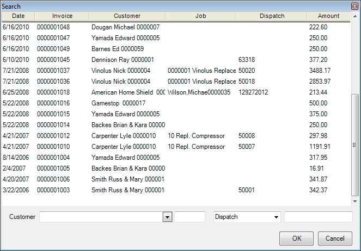Open the Customer dropdown arrow
This screenshot has width=361, height=251.
click(x=167, y=217)
